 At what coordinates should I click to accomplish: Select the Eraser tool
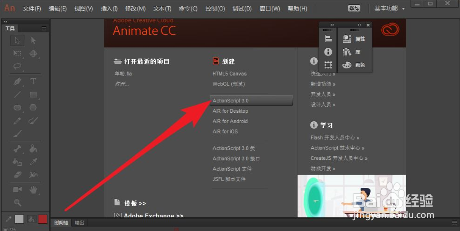17,175
